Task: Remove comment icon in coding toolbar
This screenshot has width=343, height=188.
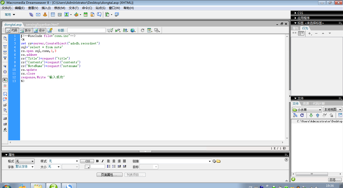Action: coord(5,99)
